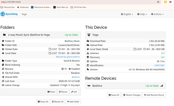
Task: Open the Reduced by ignore patterns link
Action: click(68, 57)
